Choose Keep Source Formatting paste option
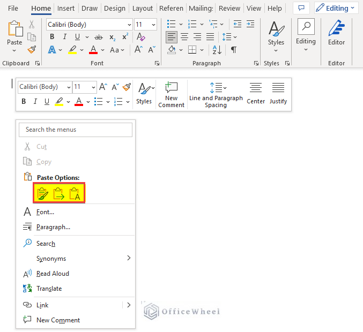The image size is (363, 332). [x=43, y=193]
